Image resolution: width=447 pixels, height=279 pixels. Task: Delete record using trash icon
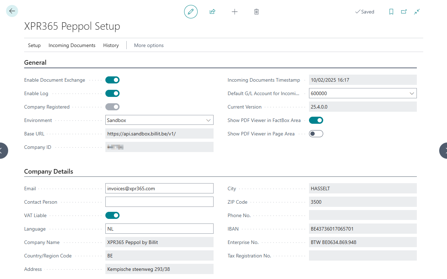256,12
